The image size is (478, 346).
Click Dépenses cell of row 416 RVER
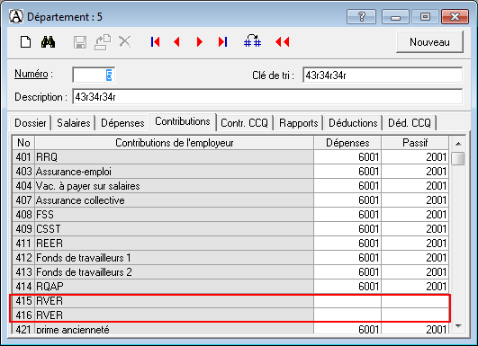pos(347,315)
